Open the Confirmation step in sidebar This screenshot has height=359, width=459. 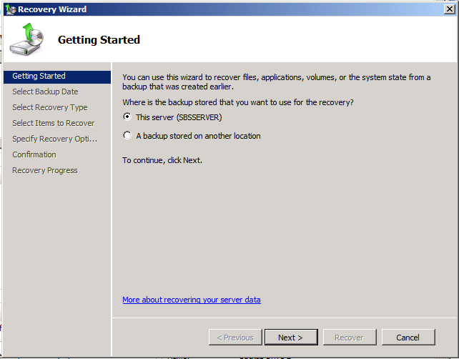pyautogui.click(x=34, y=154)
